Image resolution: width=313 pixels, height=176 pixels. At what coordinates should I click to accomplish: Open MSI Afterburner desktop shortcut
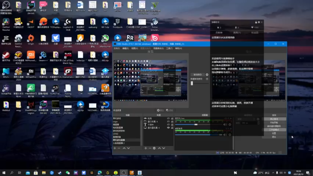(105, 41)
